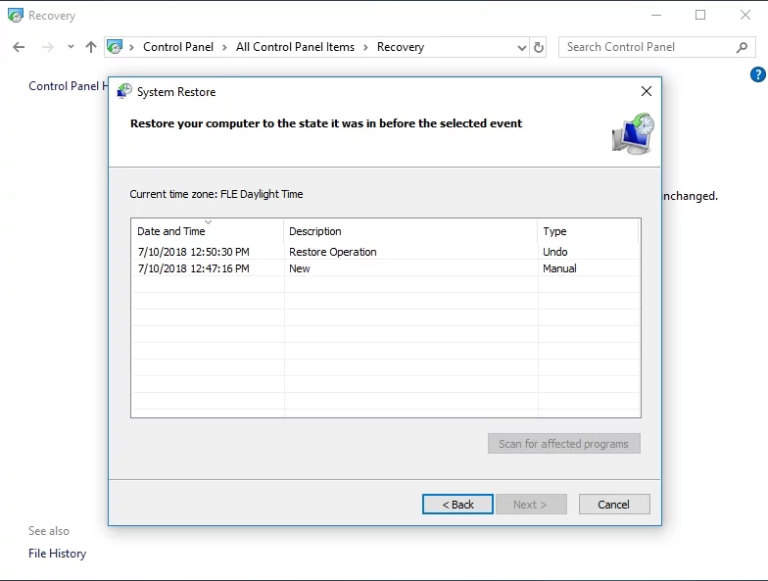
Task: Click the System Restore computer clock graphic
Action: 633,134
